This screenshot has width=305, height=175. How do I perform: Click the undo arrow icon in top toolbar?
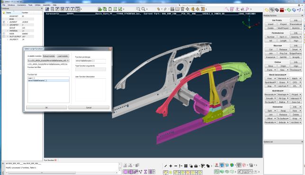pyautogui.click(x=159, y=9)
